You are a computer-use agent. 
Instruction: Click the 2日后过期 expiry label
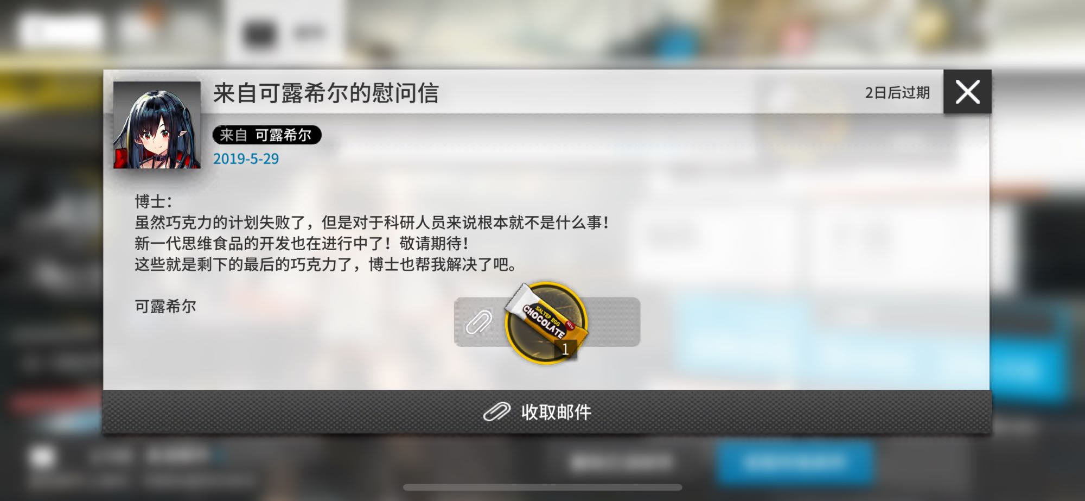pos(897,92)
